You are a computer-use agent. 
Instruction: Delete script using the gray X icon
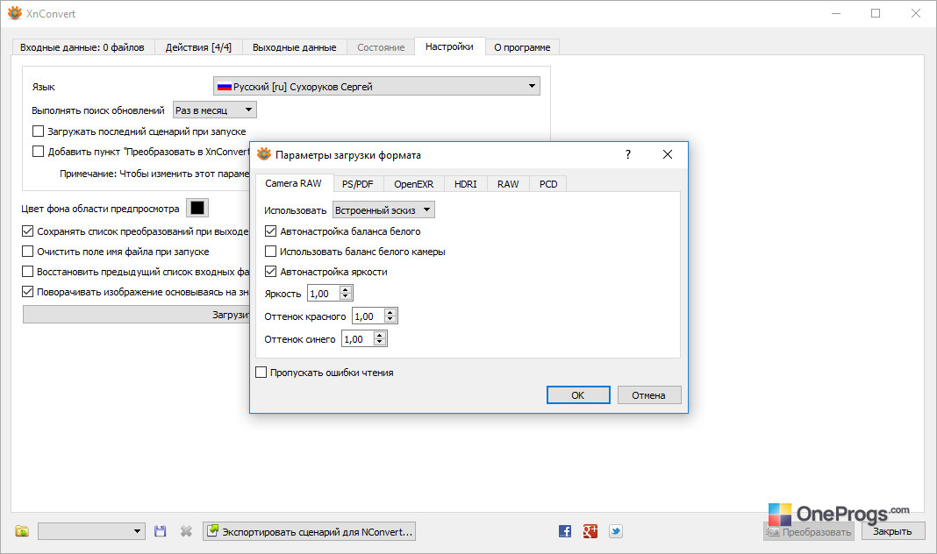pos(187,530)
